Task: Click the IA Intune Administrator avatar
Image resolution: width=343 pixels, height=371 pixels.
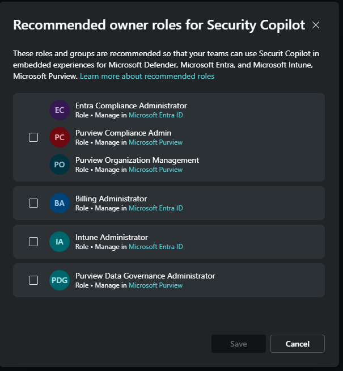Action: coord(60,242)
